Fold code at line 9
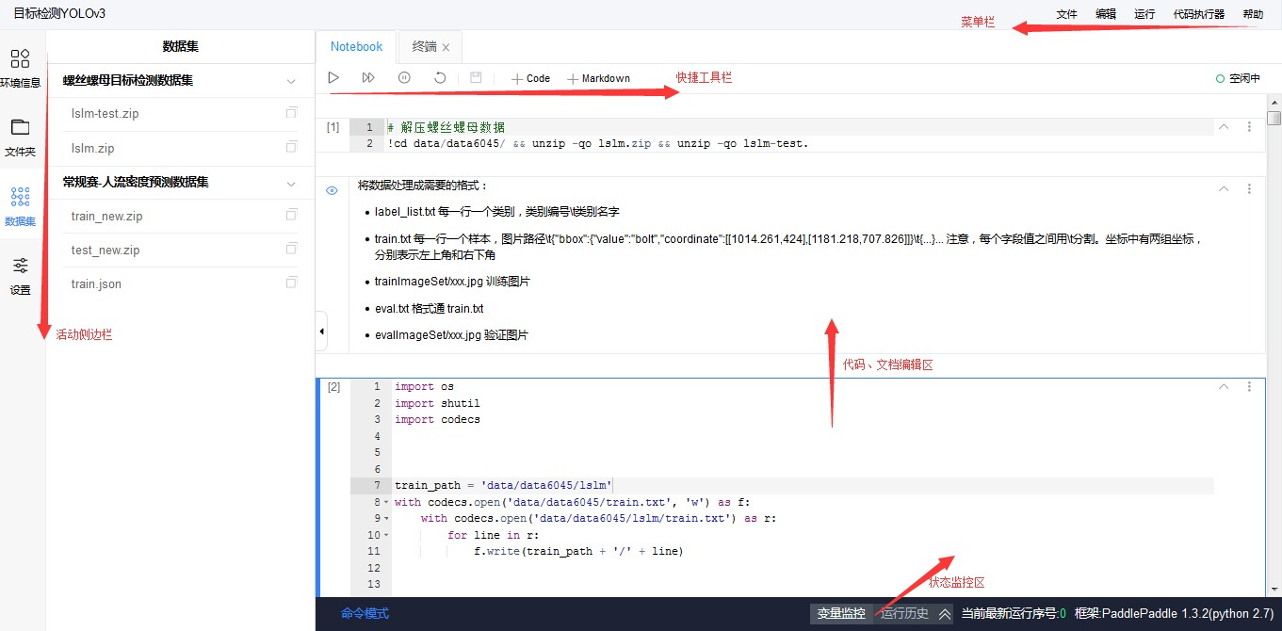1282x631 pixels. (386, 519)
